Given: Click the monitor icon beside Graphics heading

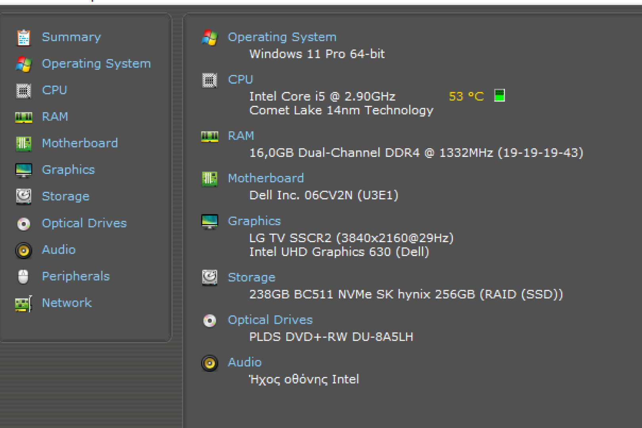Looking at the screenshot, I should 209,222.
